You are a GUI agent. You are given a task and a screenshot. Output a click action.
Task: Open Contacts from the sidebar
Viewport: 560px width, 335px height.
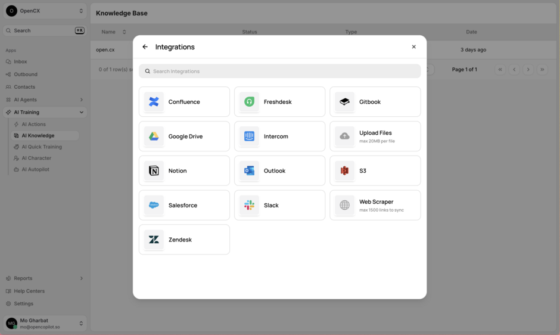[24, 87]
